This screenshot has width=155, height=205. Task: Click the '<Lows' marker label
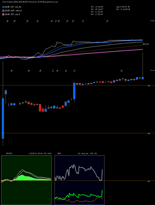[152, 70]
